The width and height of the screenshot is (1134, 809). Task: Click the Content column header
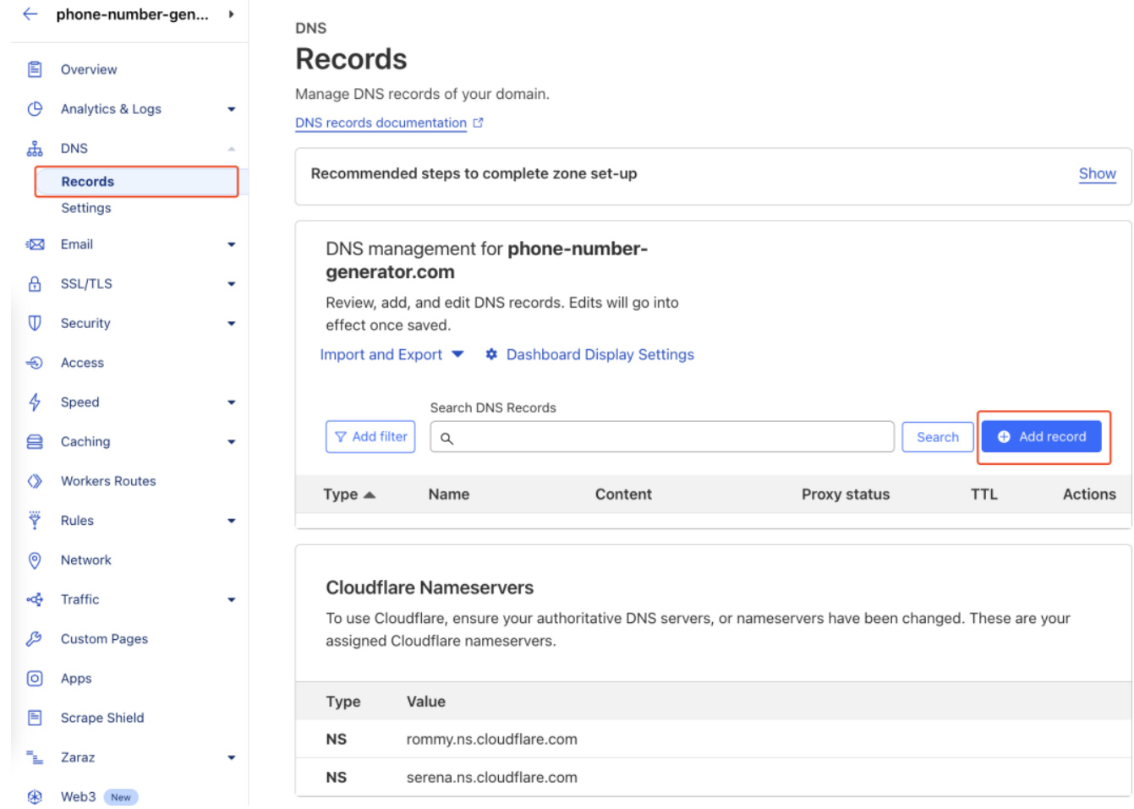coord(623,495)
